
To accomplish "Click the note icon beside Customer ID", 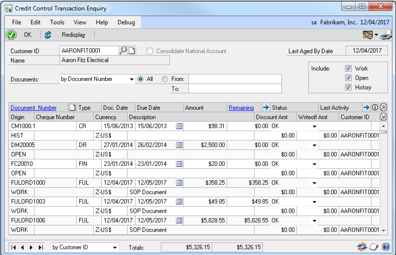I will 132,51.
